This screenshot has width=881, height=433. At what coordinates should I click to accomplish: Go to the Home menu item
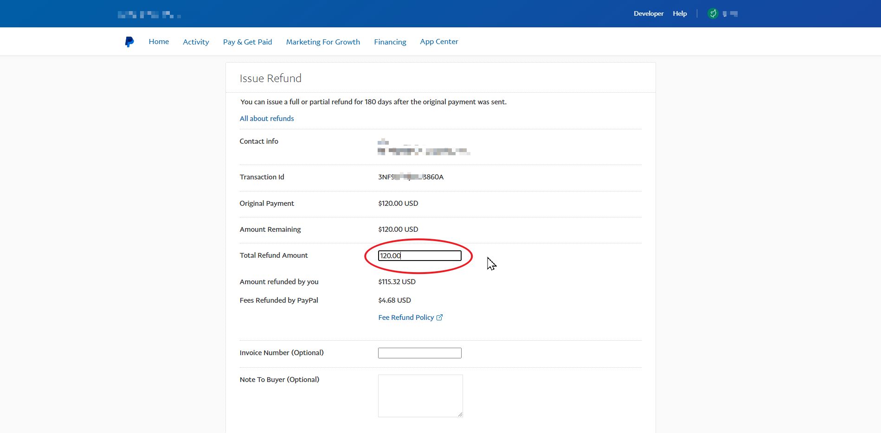(x=159, y=42)
